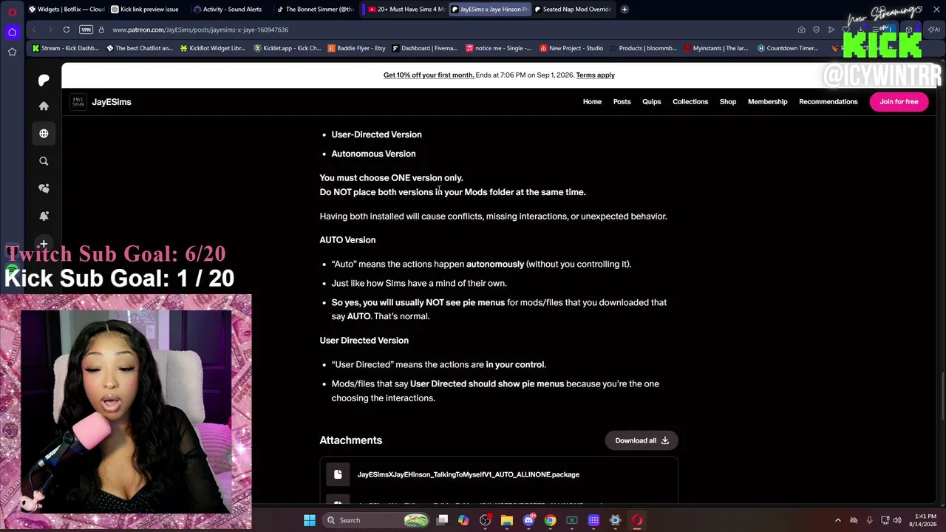Viewport: 946px width, 532px height.
Task: Click the pink Join for free button
Action: click(899, 102)
